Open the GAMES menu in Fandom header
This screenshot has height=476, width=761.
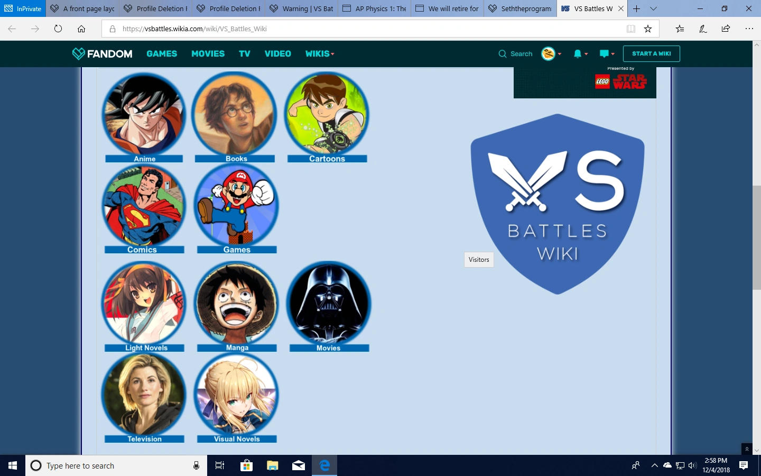(x=162, y=53)
